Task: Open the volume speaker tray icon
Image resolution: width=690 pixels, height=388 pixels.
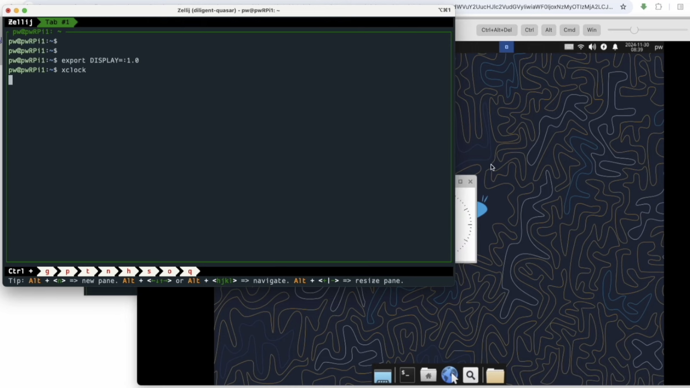Action: [592, 47]
